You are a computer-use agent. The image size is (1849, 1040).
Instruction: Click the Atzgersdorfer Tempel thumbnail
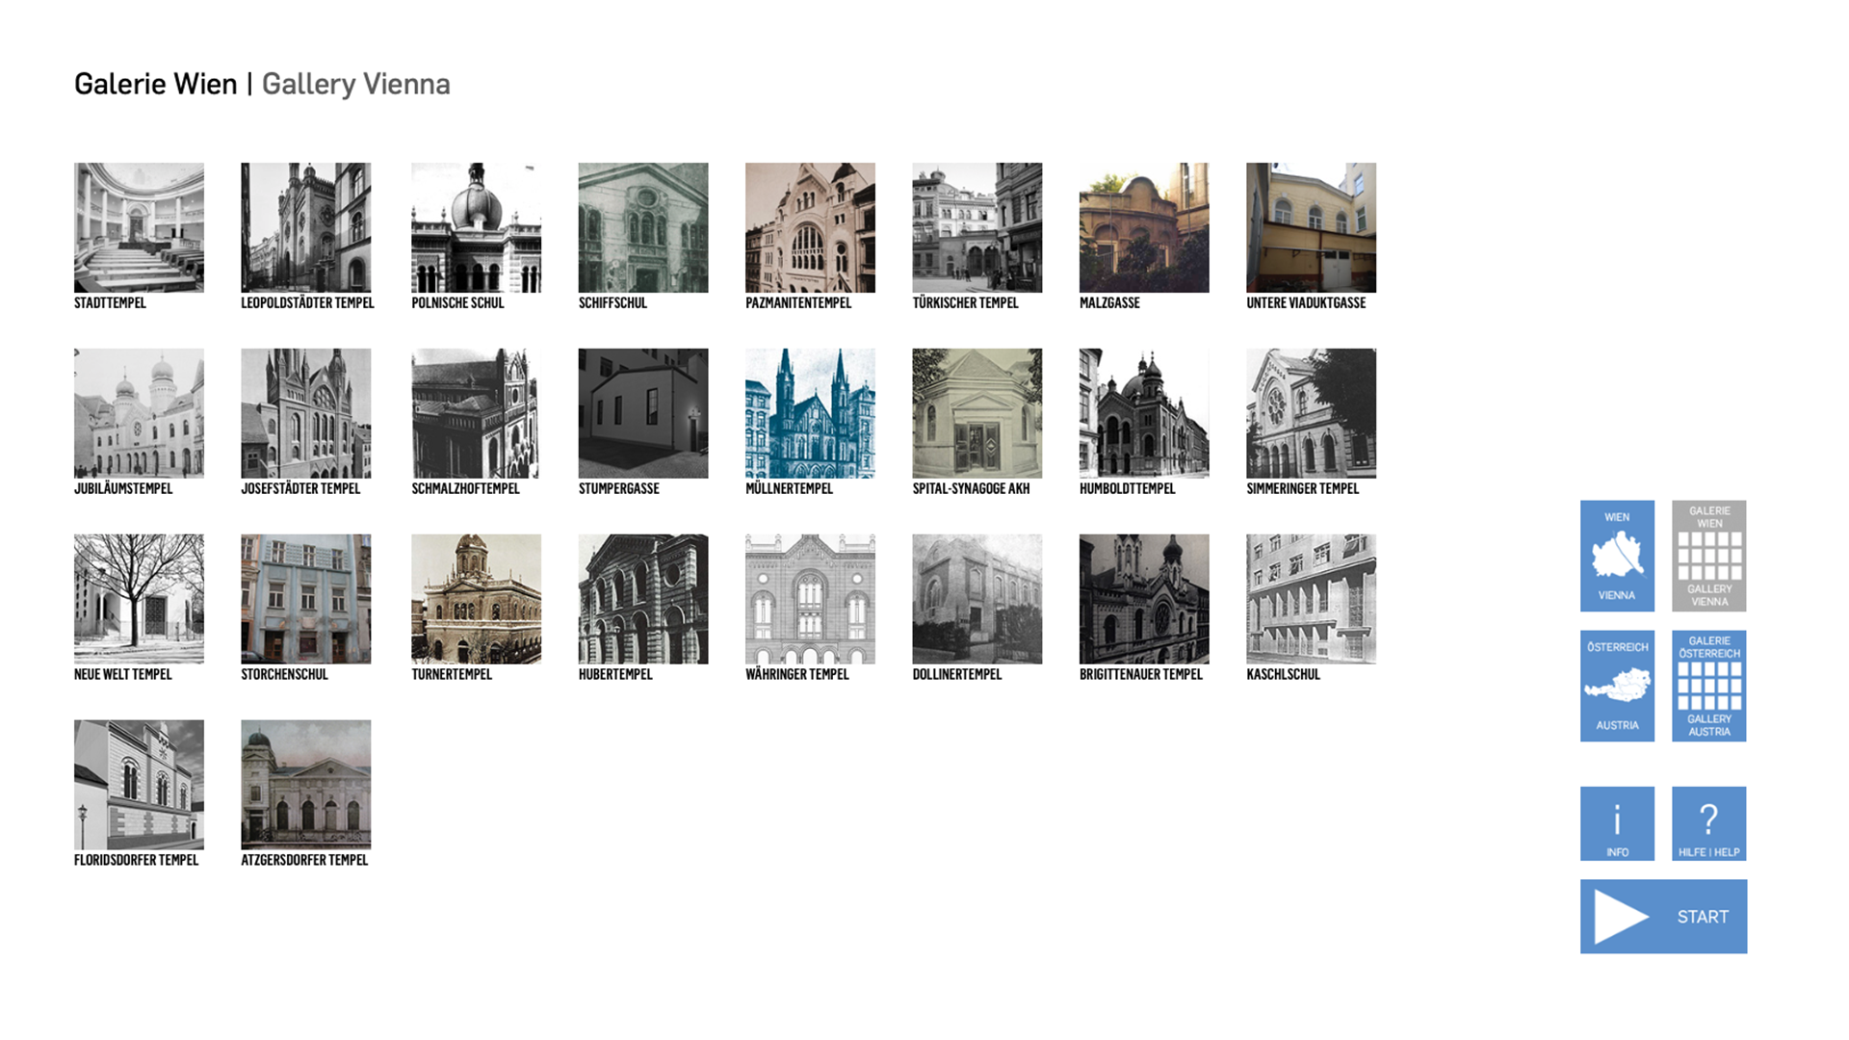305,785
